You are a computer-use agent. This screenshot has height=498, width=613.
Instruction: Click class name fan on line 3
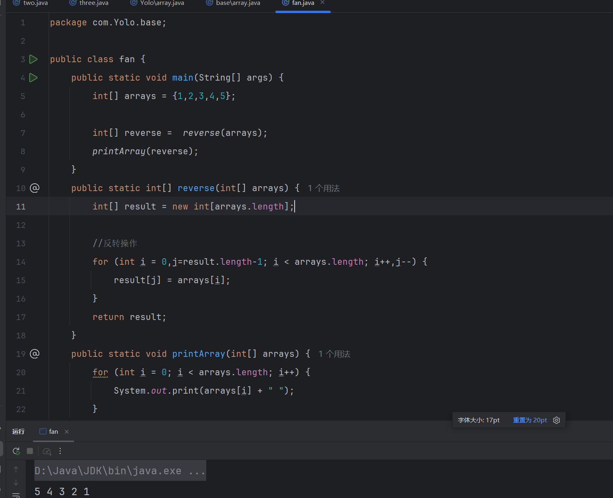click(x=127, y=59)
